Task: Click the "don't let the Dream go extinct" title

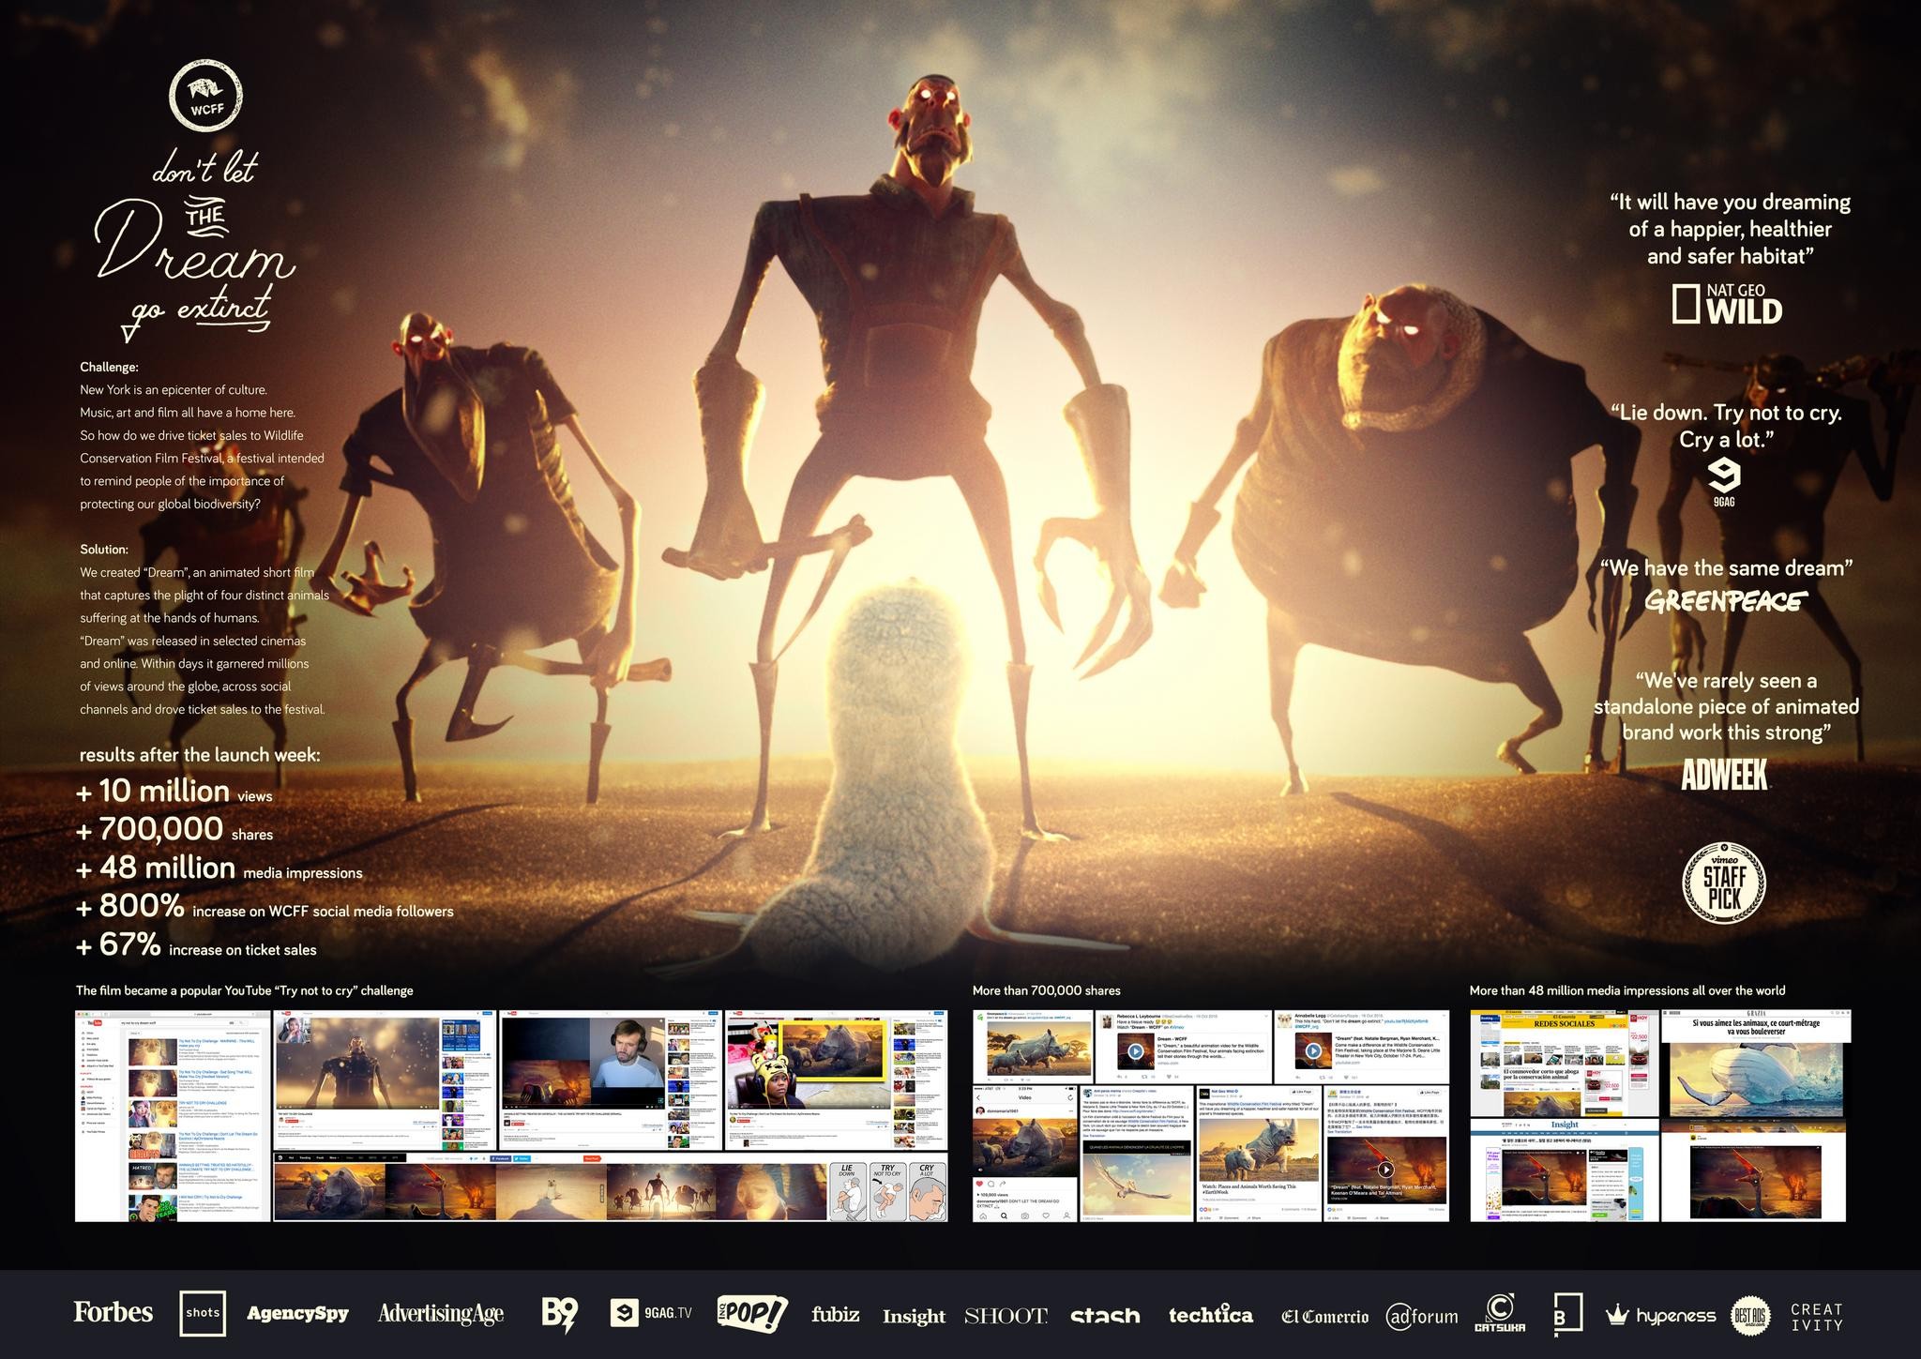Action: coord(195,246)
